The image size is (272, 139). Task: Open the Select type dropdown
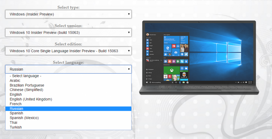pos(68,14)
